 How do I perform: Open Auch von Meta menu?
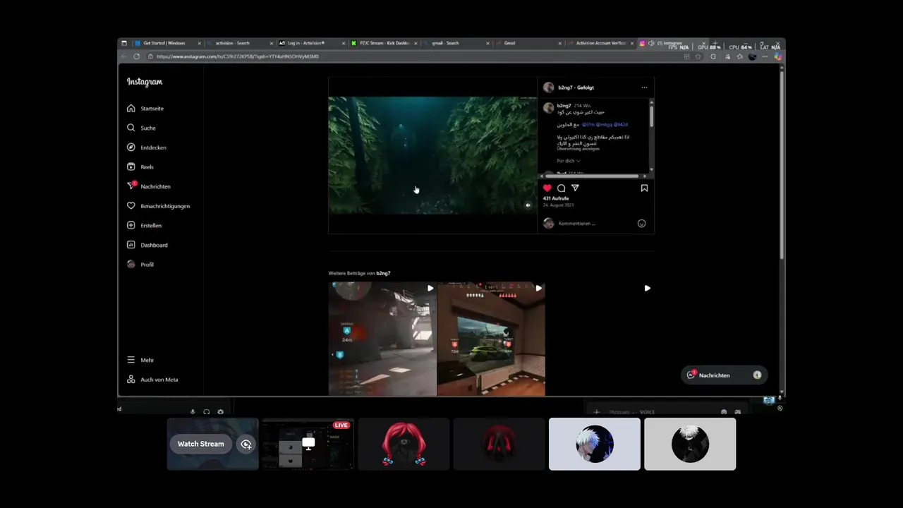[152, 380]
